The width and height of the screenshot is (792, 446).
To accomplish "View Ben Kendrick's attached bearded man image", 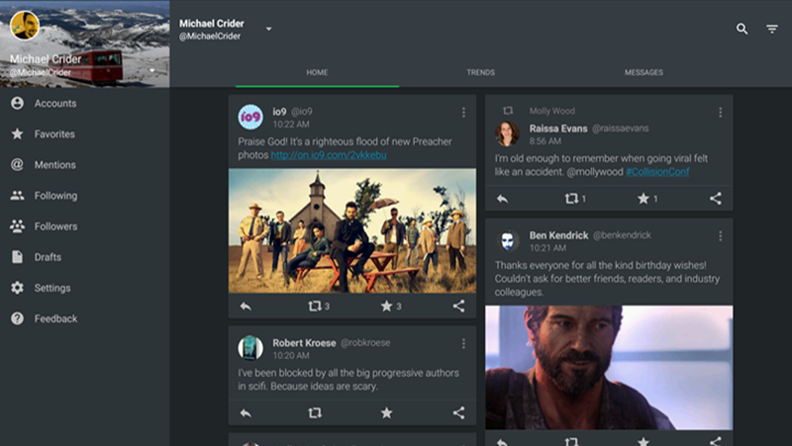I will coord(609,367).
